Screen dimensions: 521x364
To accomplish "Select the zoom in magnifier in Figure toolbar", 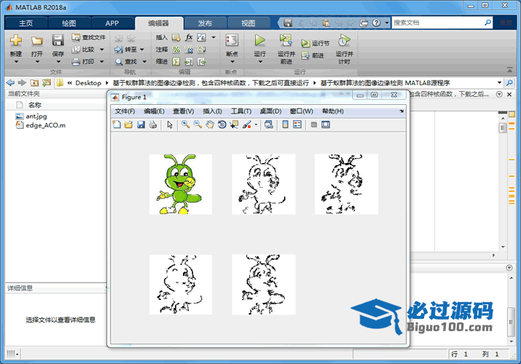I will tap(185, 124).
